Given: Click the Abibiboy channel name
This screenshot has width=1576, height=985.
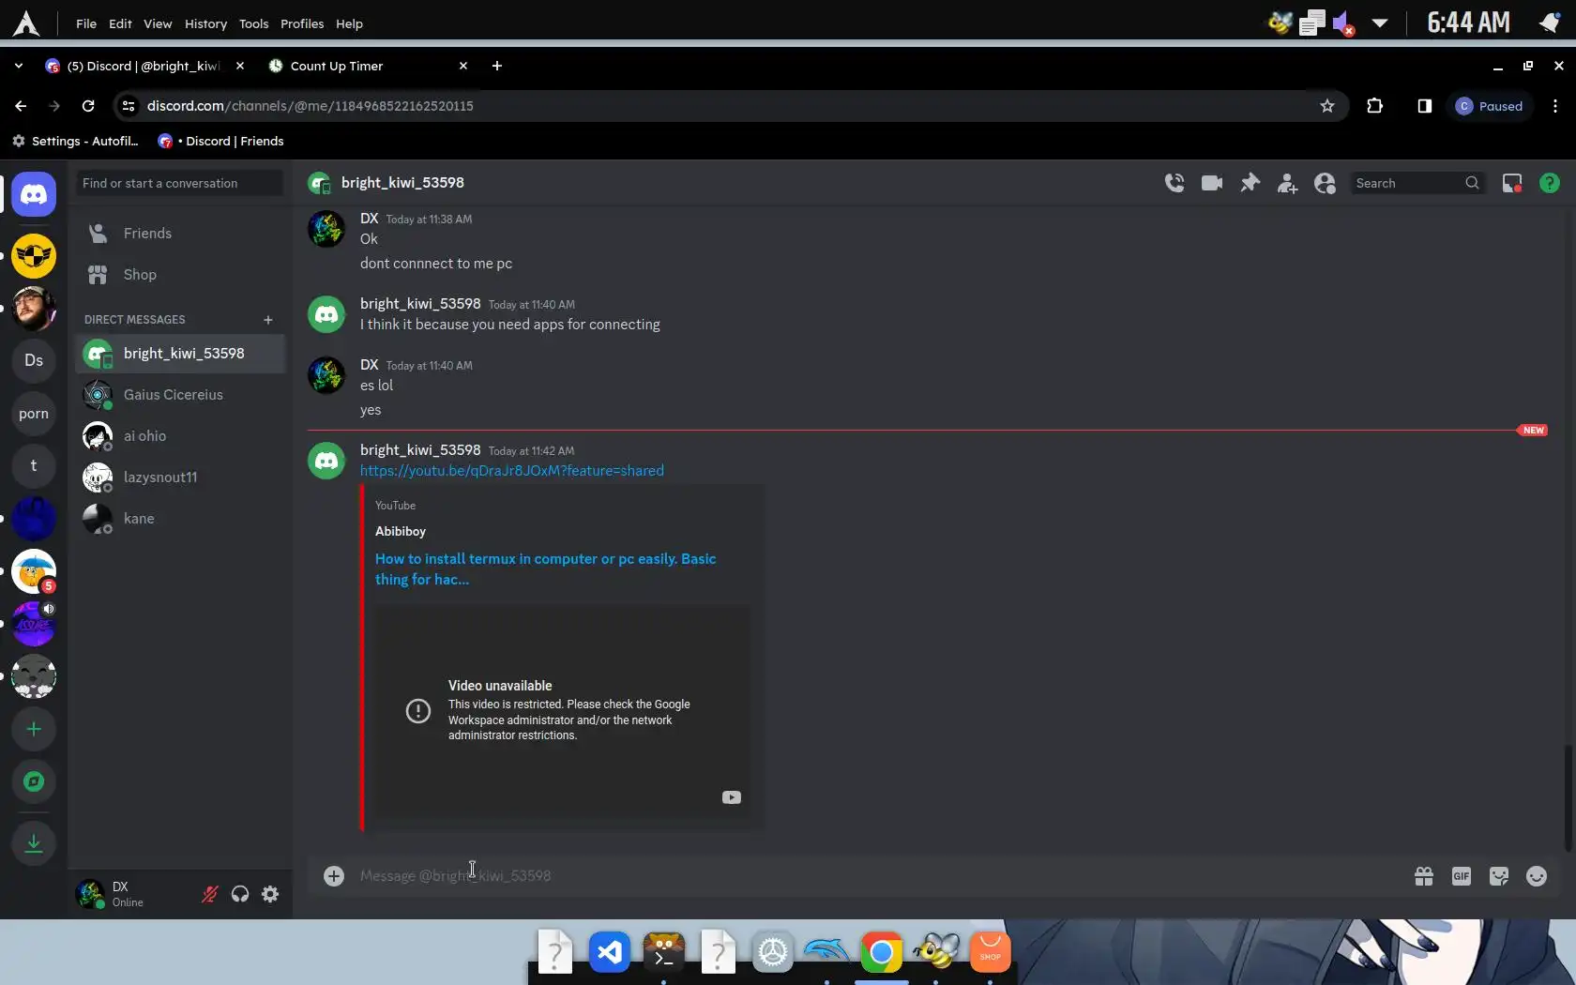Looking at the screenshot, I should tap(401, 531).
